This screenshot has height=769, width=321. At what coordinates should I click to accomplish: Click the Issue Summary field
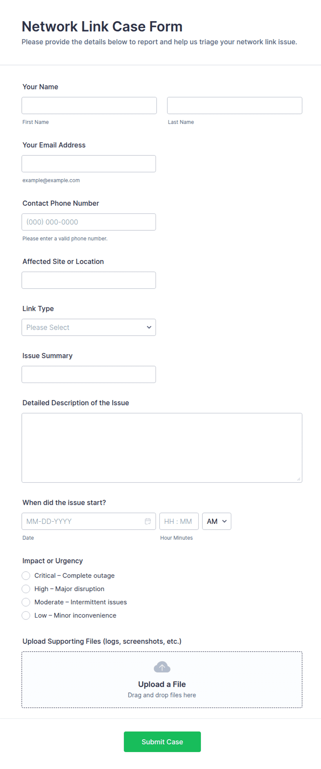click(89, 374)
